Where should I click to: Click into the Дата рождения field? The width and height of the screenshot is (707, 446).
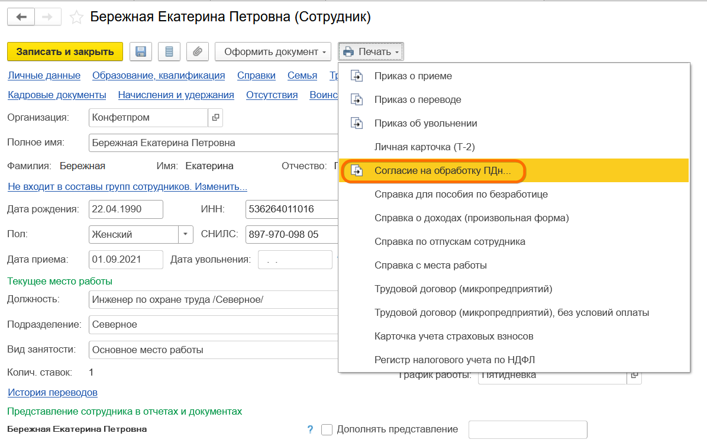pos(125,209)
